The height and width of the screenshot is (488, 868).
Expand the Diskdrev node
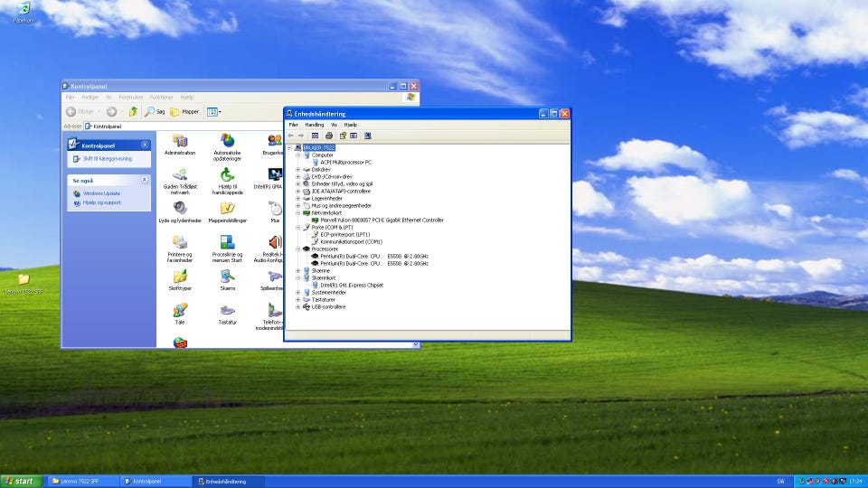point(297,169)
